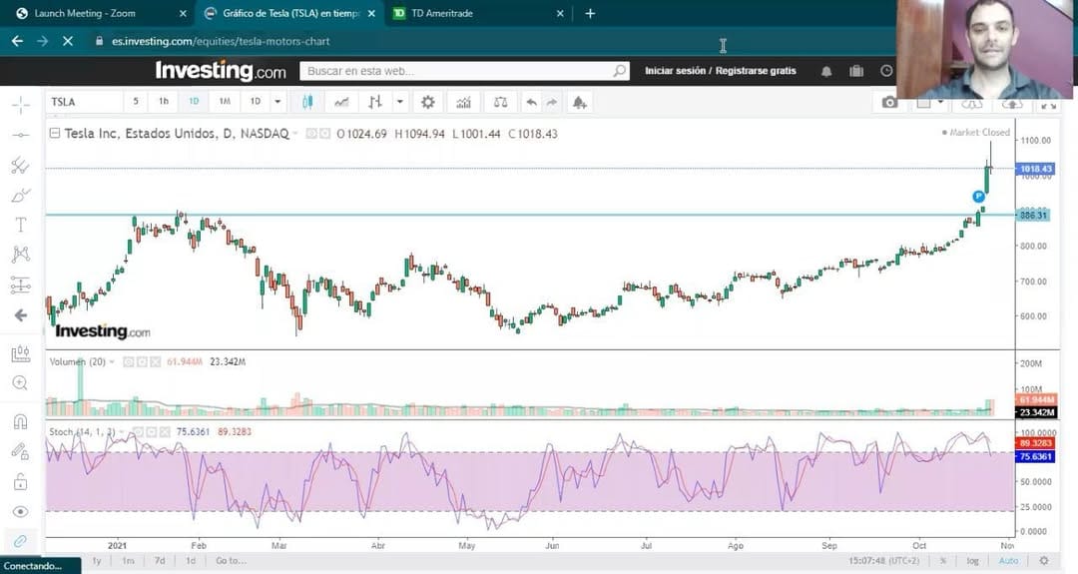Open Go to... date dialog
Screen dimensions: 1078x574
point(231,561)
